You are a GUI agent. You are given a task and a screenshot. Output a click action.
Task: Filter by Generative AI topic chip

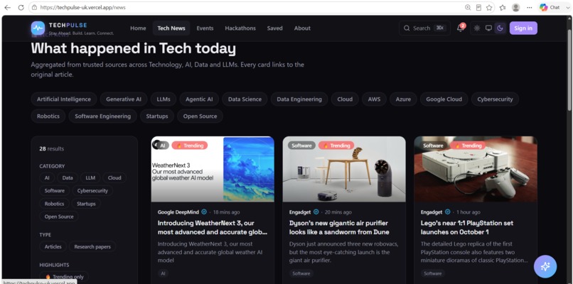[x=124, y=99]
